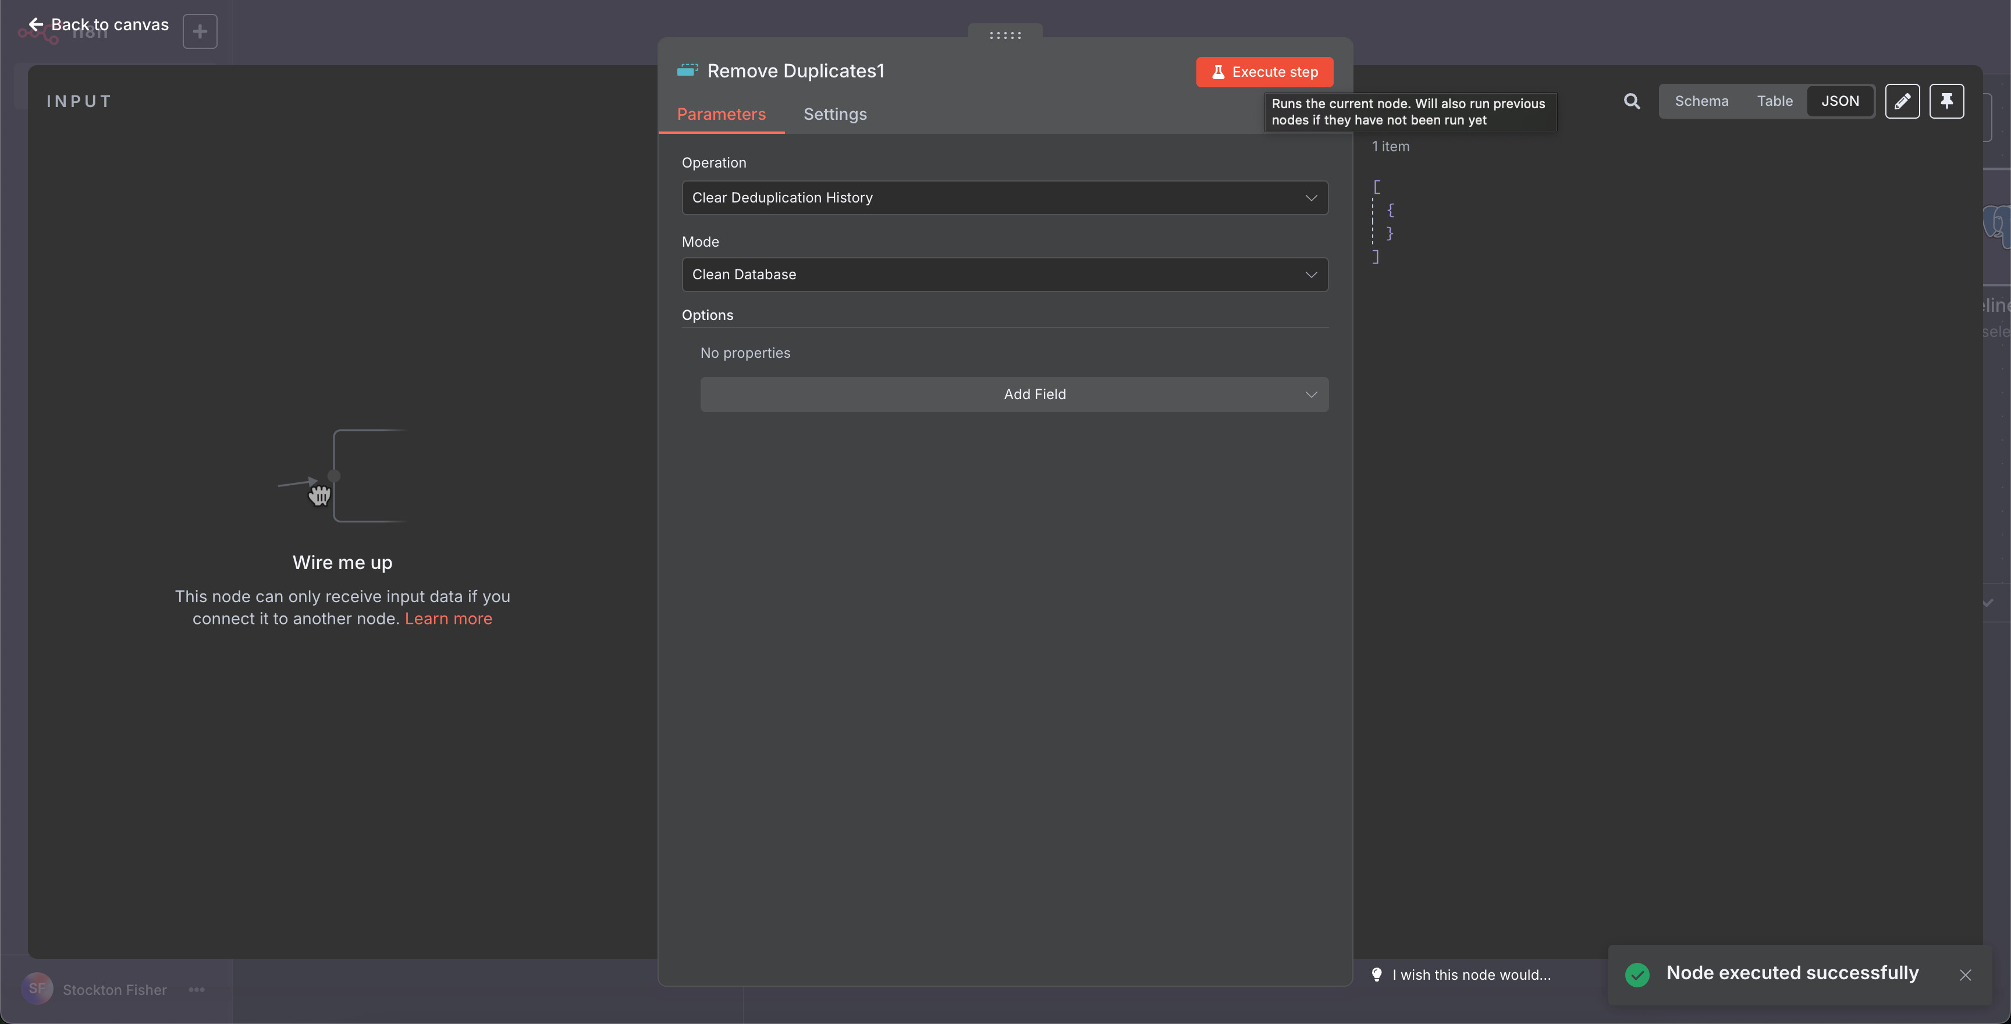Click the Wire me up illustration
2011x1024 pixels.
click(342, 475)
